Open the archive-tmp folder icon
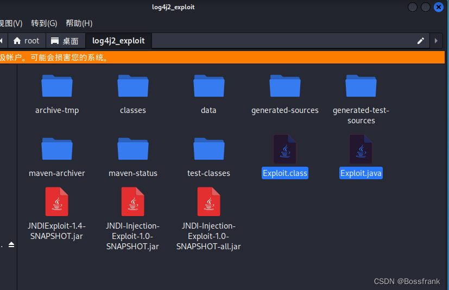This screenshot has height=290, width=449. coord(57,86)
